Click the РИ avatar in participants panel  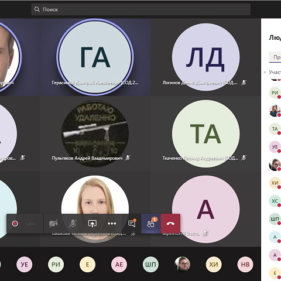tap(275, 93)
